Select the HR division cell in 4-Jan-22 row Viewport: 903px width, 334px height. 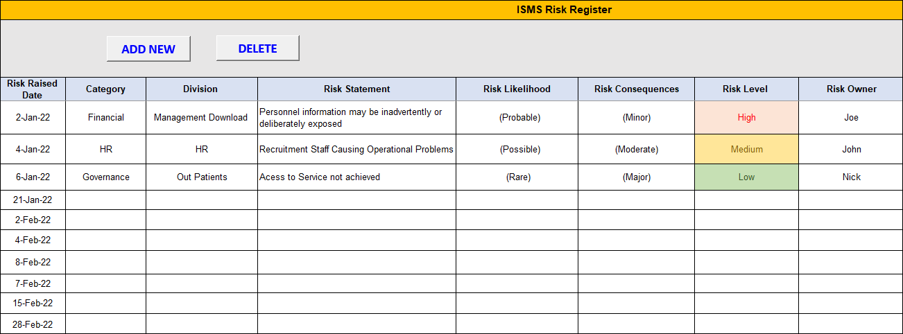tap(201, 149)
